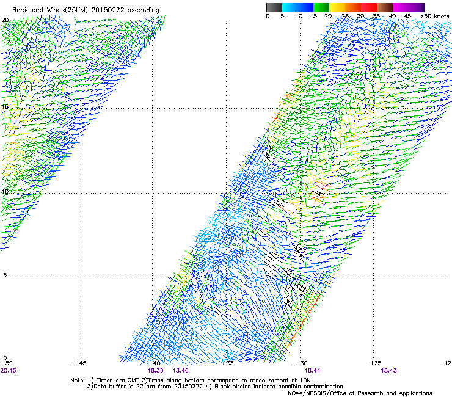The width and height of the screenshot is (452, 397).
Task: Pick the gray 0-5 knots legend swatch
Action: click(274, 7)
